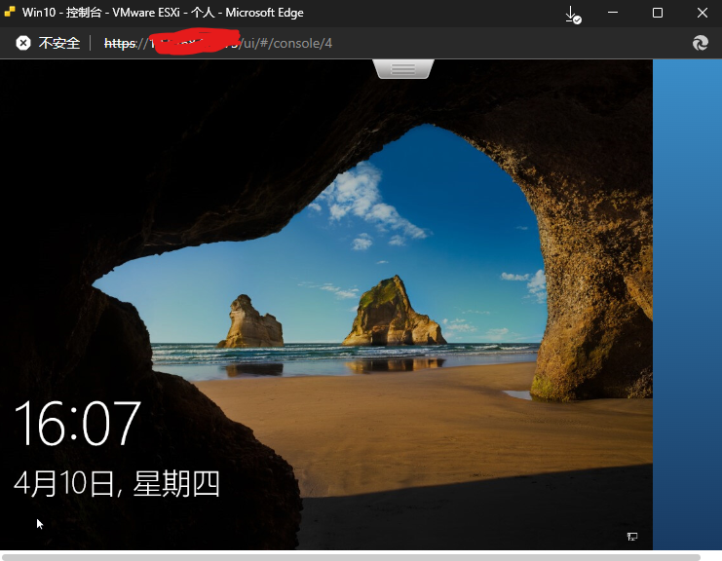Screen dimensions: 722x561
Task: Click the 16:07 lock screen clock
Action: (x=77, y=424)
